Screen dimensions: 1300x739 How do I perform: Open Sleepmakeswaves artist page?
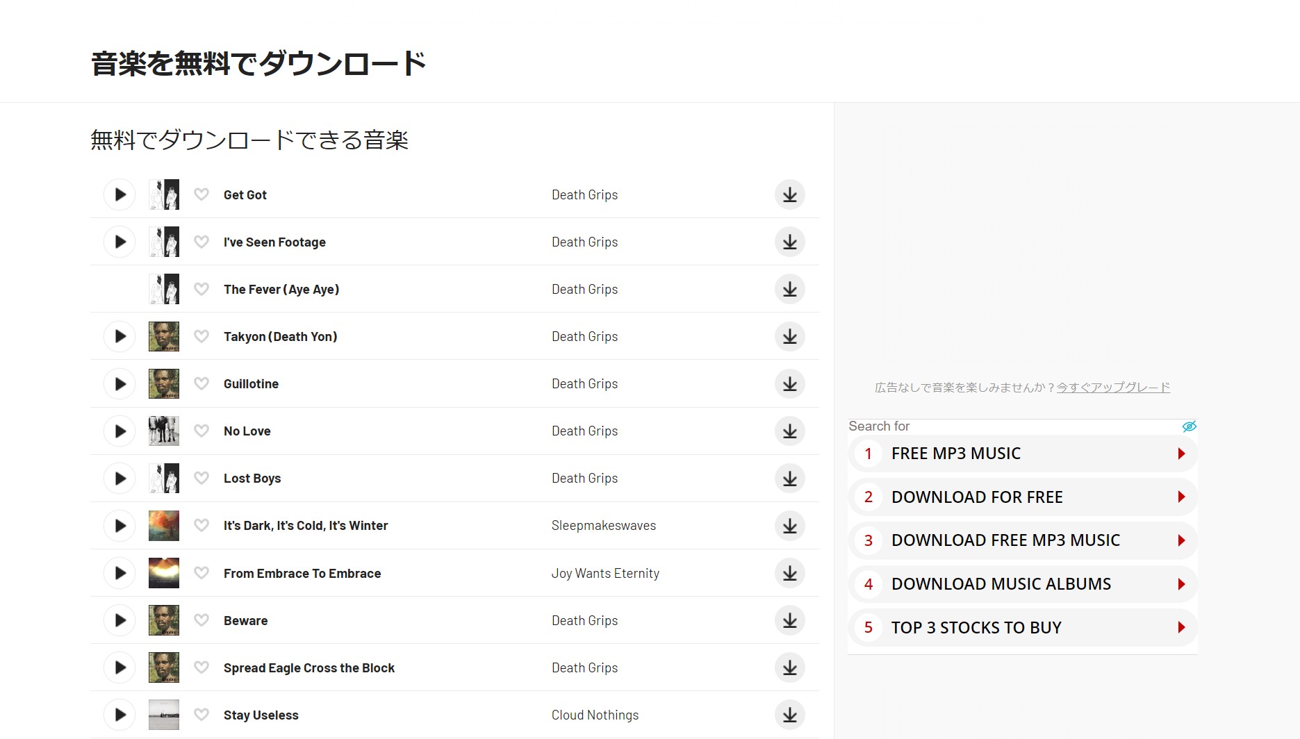click(604, 526)
